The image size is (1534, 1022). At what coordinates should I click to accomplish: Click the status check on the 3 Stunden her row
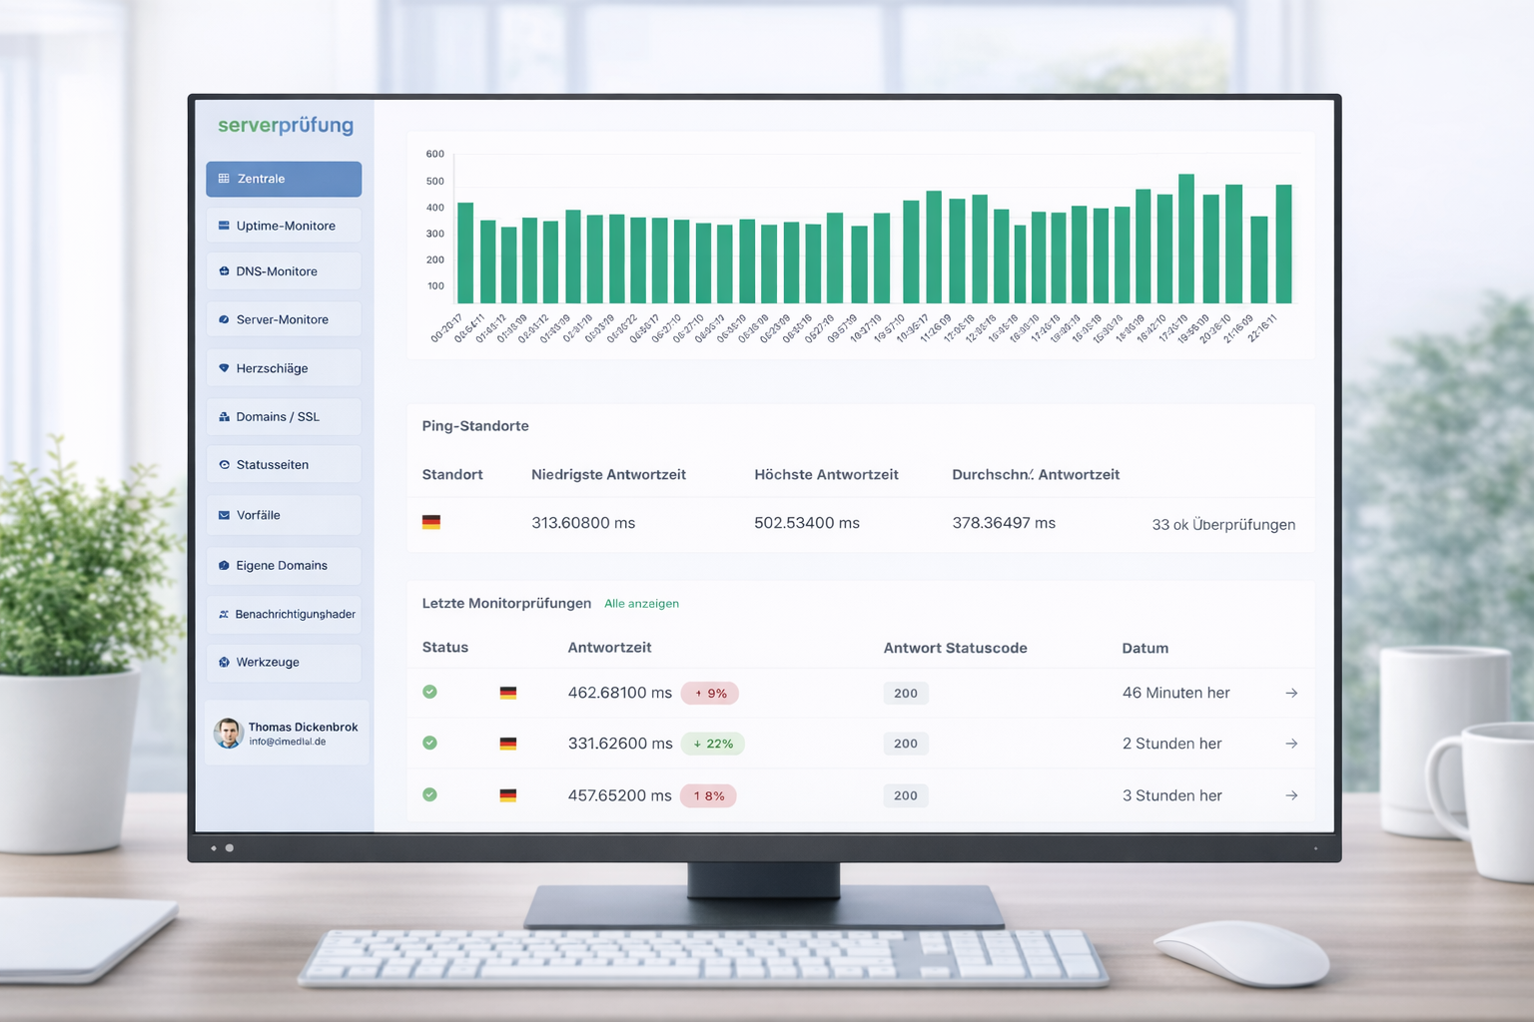430,795
